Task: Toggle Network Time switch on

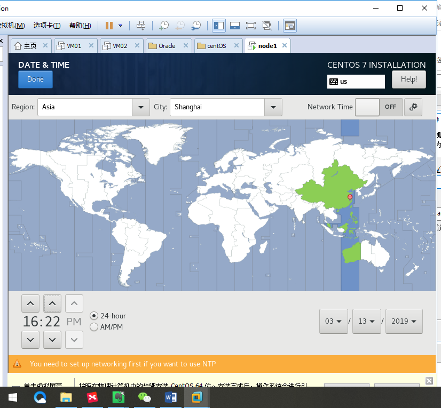Action: [379, 107]
